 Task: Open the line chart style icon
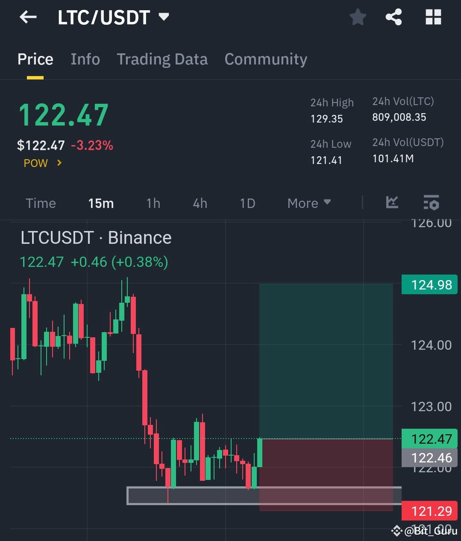392,203
